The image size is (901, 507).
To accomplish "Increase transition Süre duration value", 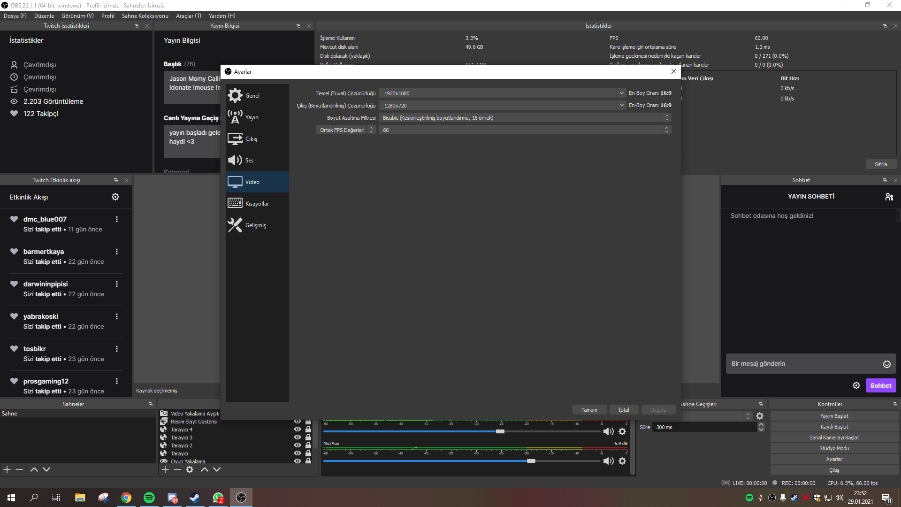I will (x=761, y=425).
